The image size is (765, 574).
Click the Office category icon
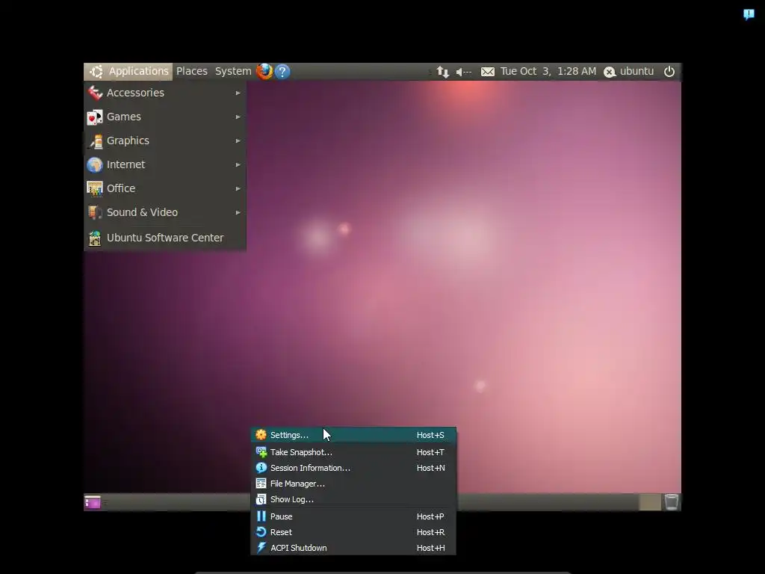(95, 188)
